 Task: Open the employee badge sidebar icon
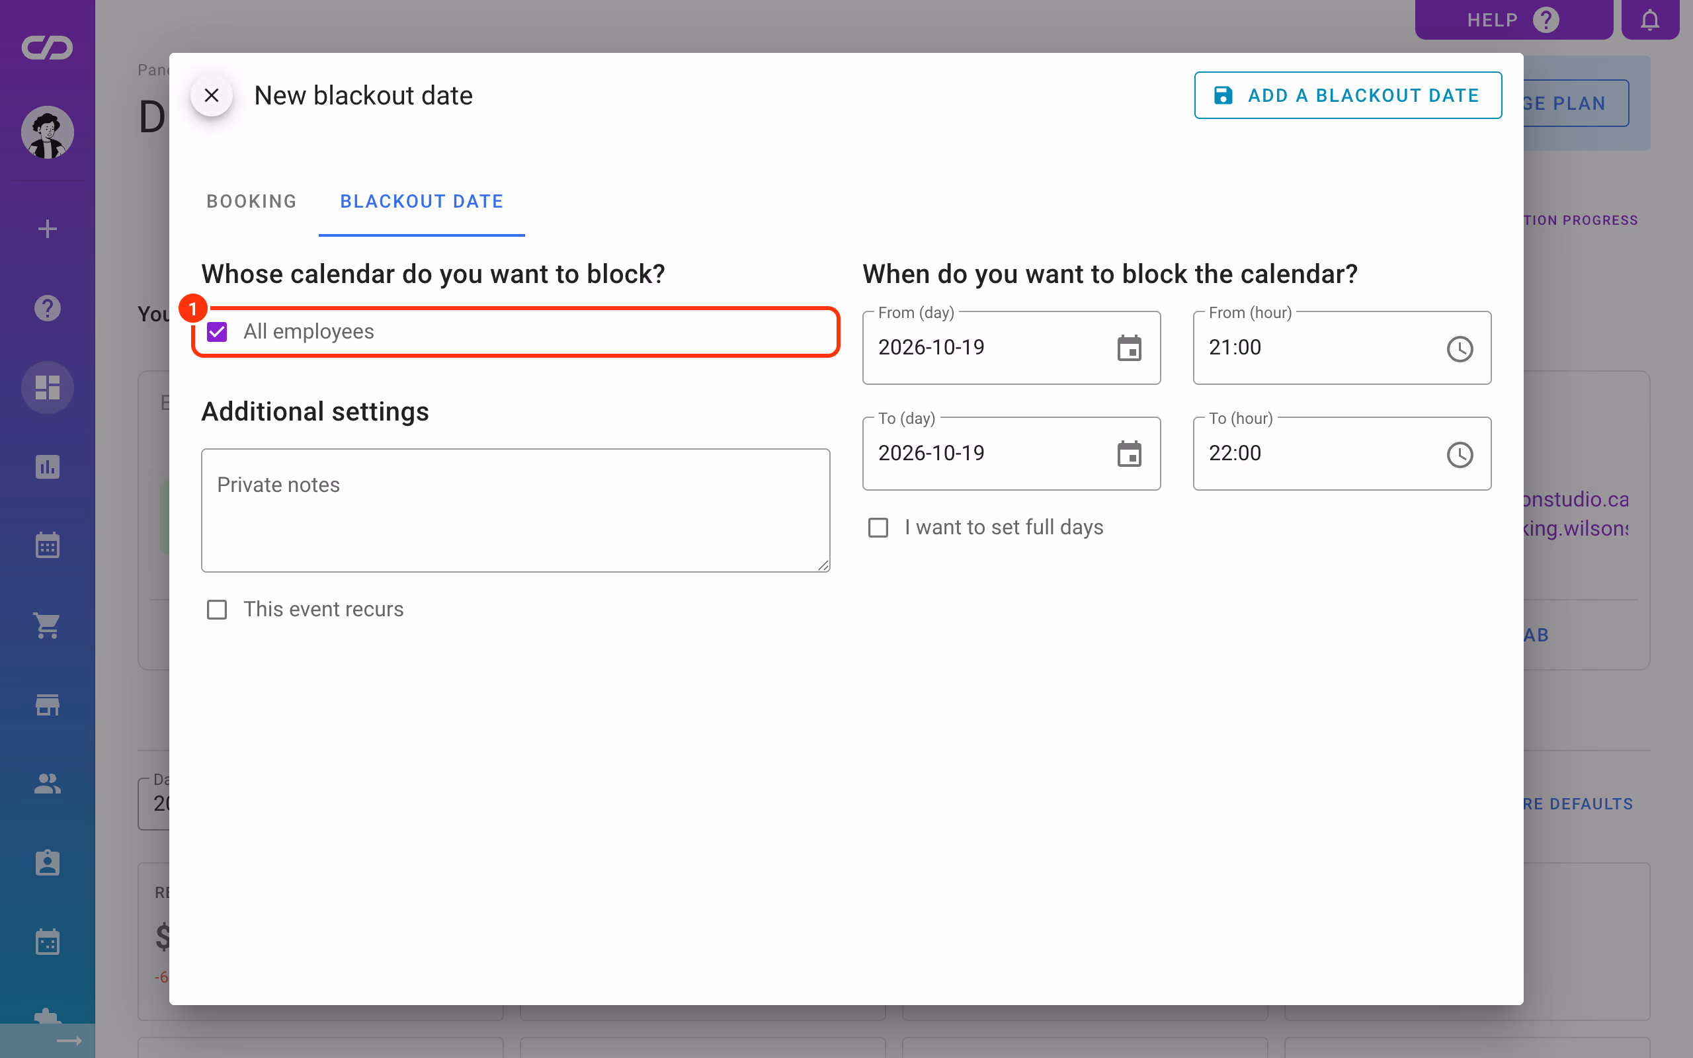click(47, 863)
